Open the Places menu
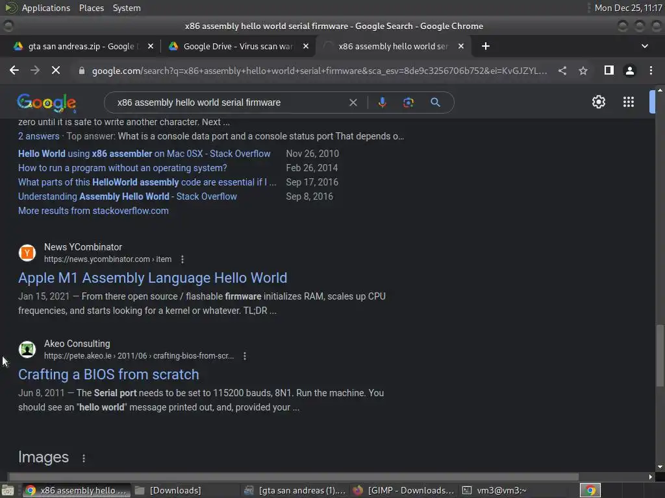The height and width of the screenshot is (498, 665). click(x=91, y=8)
